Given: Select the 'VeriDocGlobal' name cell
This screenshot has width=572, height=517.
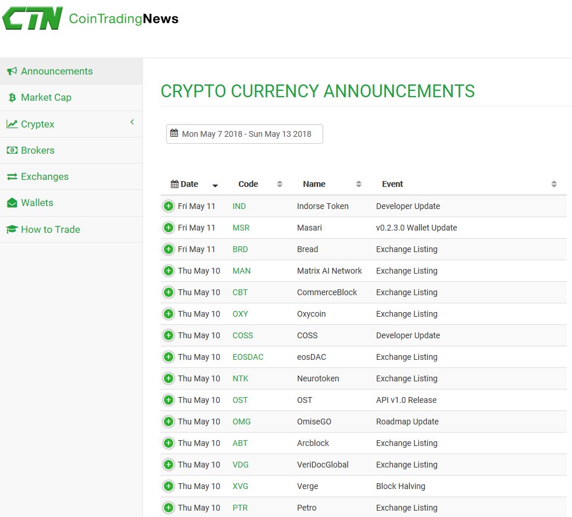Looking at the screenshot, I should [x=323, y=465].
